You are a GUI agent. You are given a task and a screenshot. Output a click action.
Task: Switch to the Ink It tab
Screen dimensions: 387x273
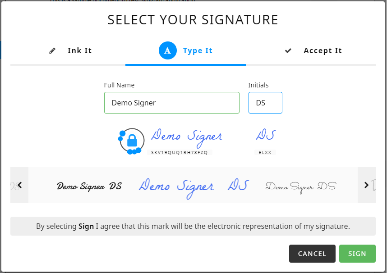click(79, 50)
